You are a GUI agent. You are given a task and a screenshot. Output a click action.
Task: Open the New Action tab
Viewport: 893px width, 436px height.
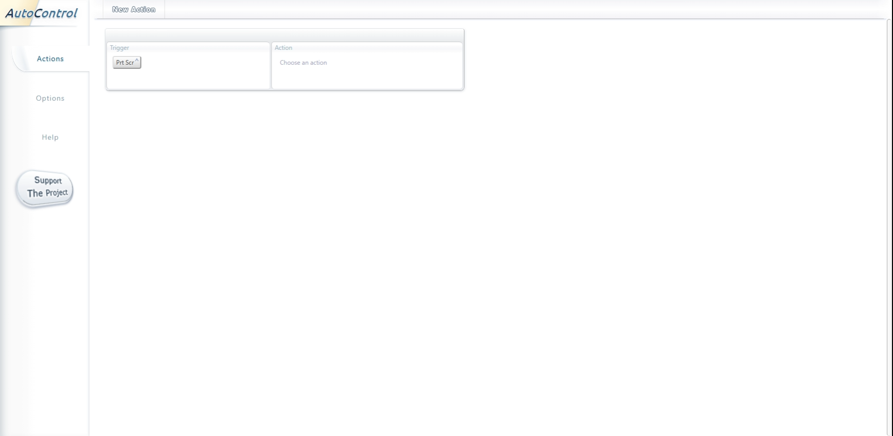click(x=134, y=9)
